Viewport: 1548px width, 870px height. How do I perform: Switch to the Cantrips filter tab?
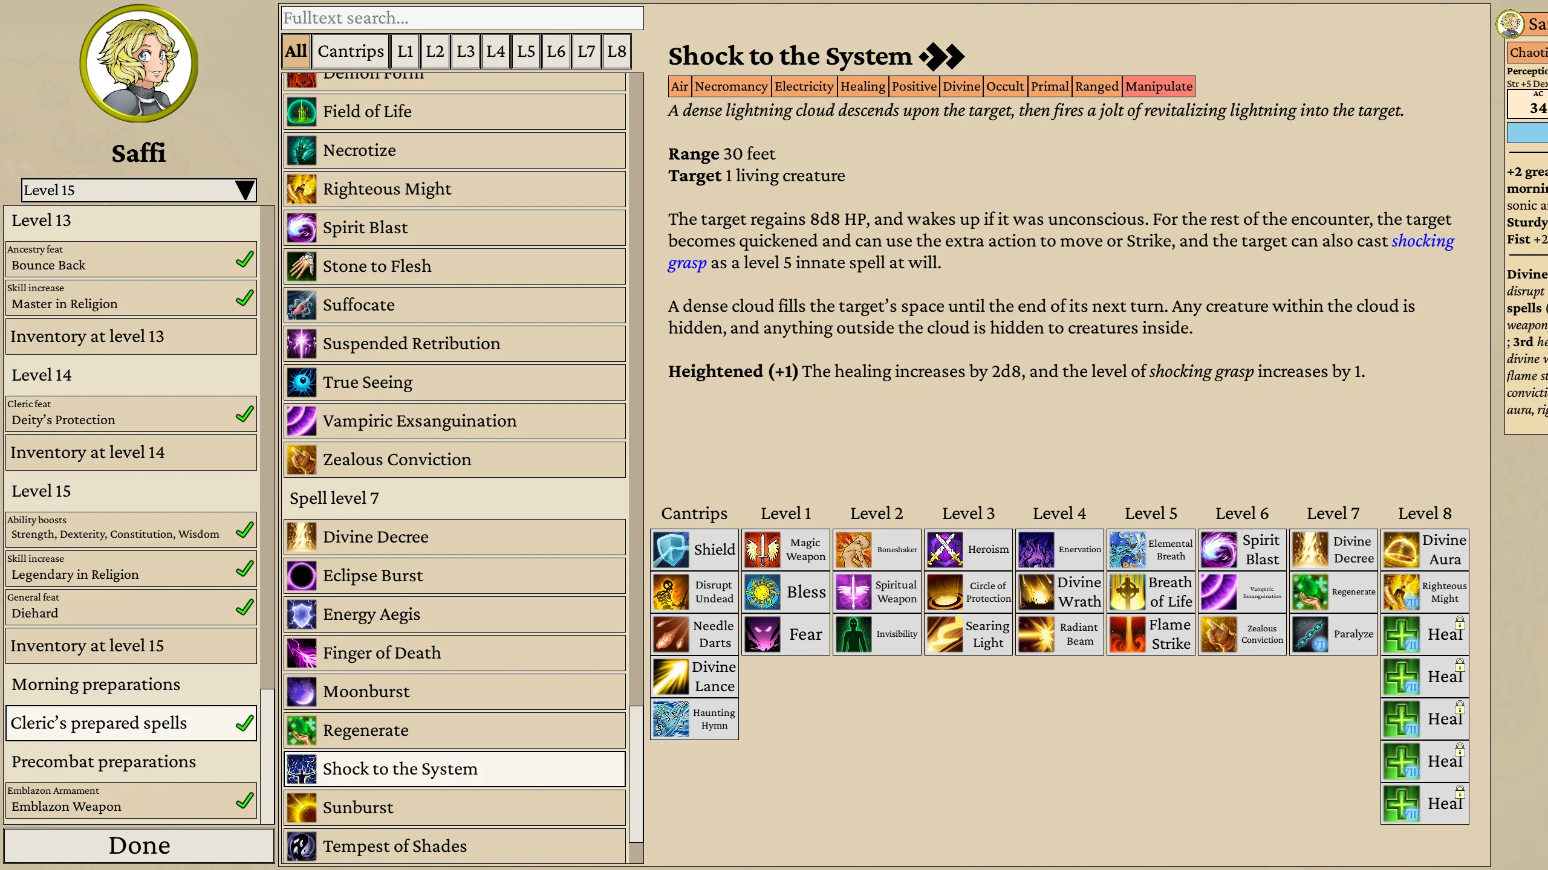click(351, 51)
